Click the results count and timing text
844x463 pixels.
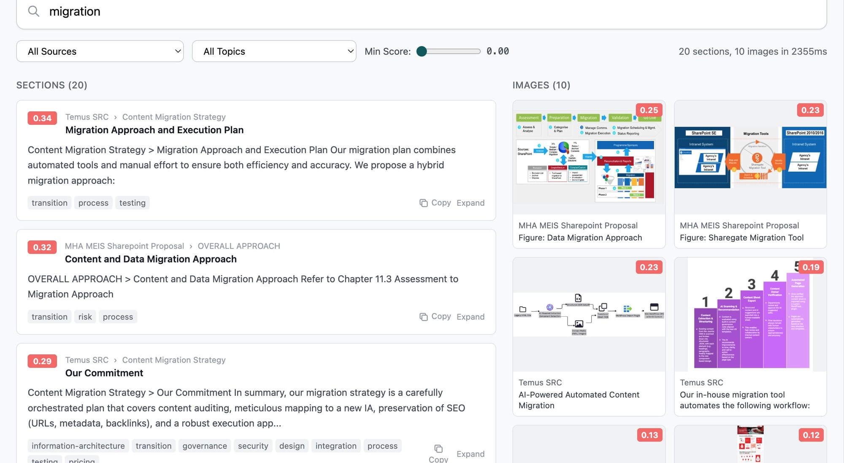tap(752, 51)
